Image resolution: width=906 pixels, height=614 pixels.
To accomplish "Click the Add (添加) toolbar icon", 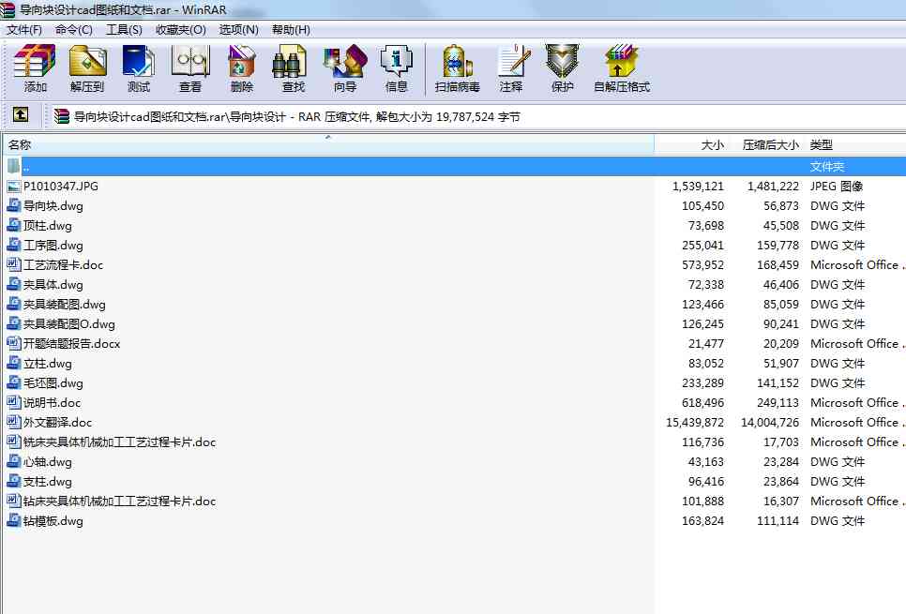I will tap(35, 61).
